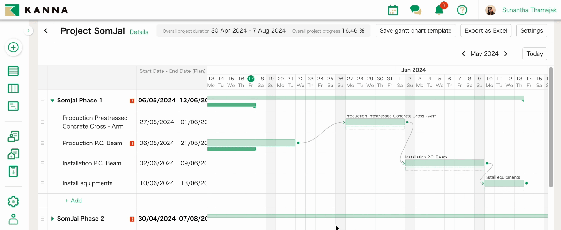Click the user profile icon in sidebar
The width and height of the screenshot is (561, 230).
click(x=14, y=219)
